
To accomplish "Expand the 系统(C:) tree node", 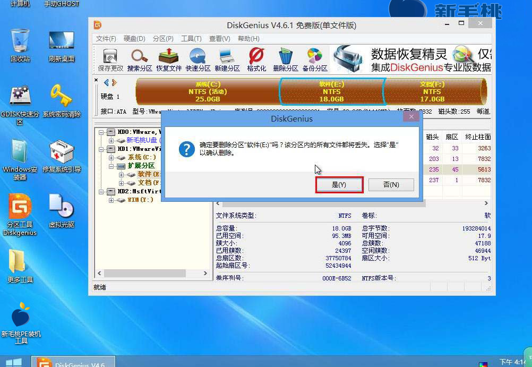I will click(111, 158).
